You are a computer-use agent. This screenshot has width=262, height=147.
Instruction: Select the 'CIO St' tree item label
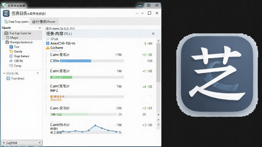(18, 61)
